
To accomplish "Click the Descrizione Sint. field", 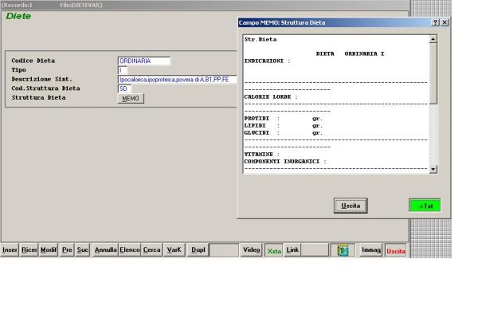I will coord(177,79).
